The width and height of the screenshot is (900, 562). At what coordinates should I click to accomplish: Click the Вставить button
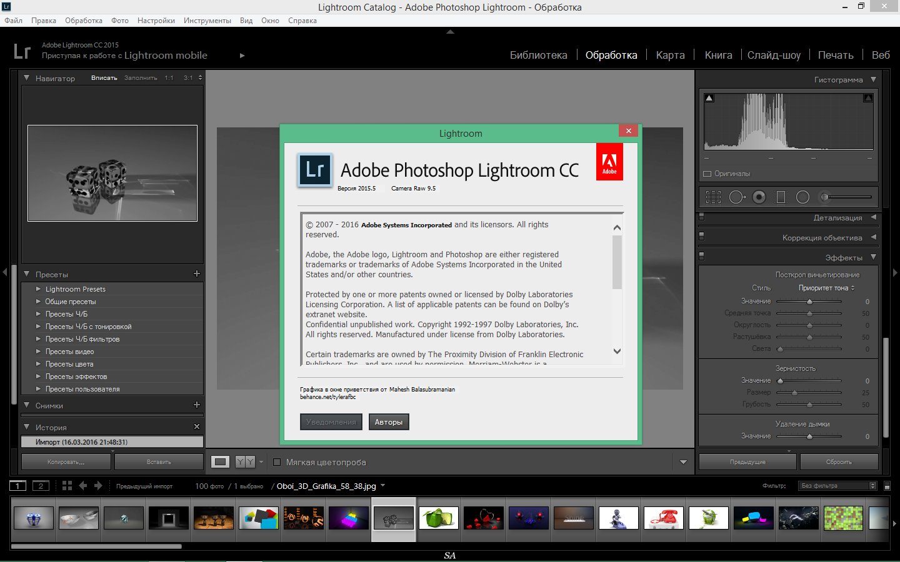[159, 462]
